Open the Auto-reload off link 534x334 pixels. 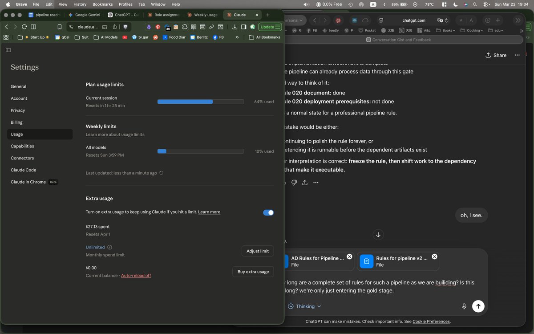point(136,276)
